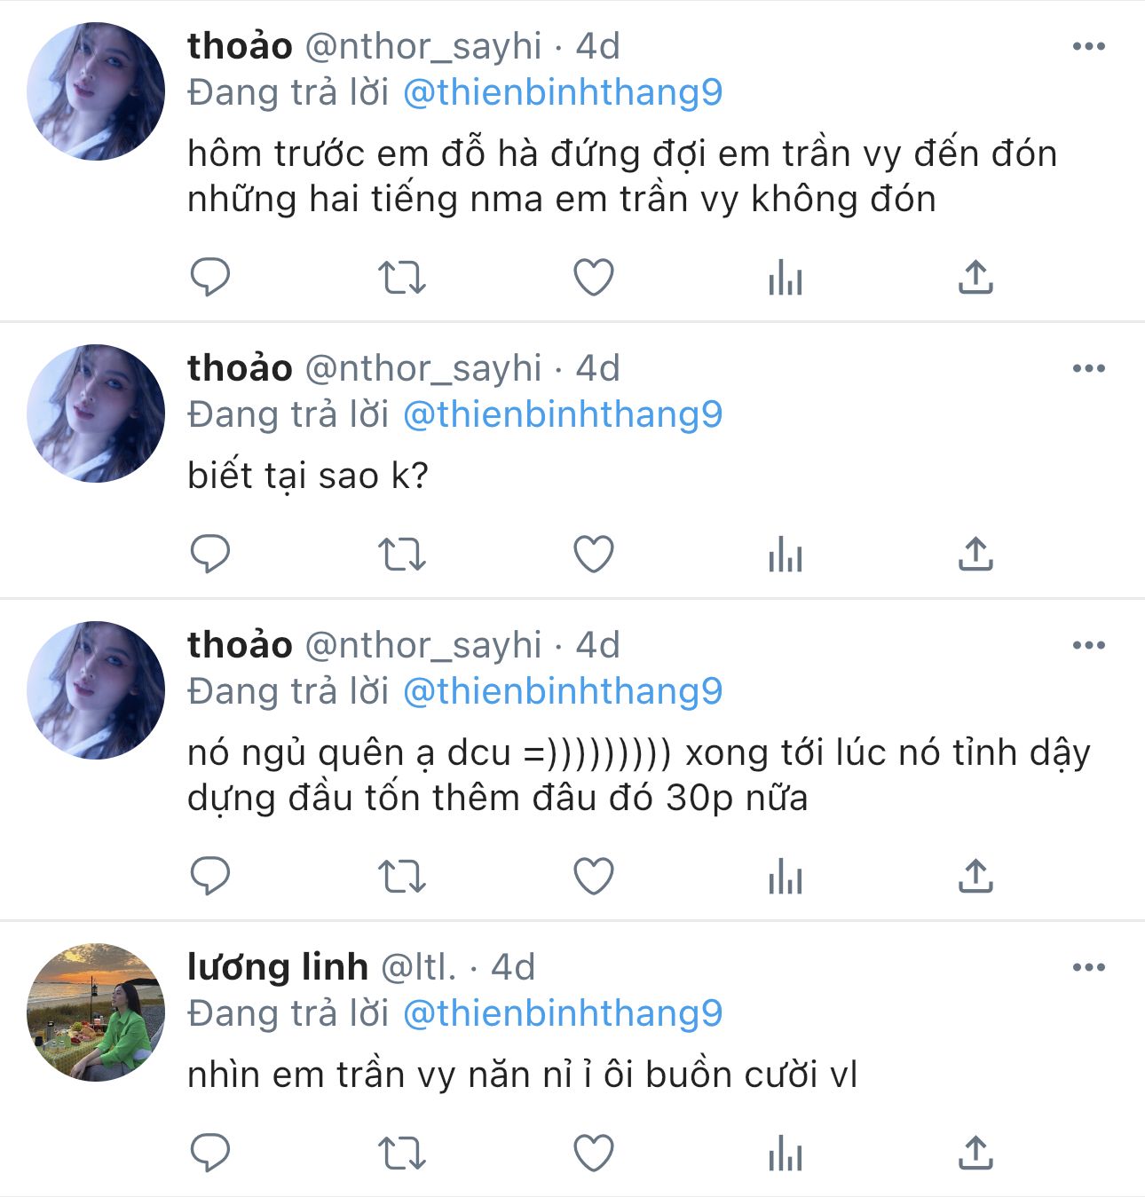The height and width of the screenshot is (1197, 1145).
Task: Reply to the first thoảo tweet about đỗ hà
Action: click(x=210, y=278)
